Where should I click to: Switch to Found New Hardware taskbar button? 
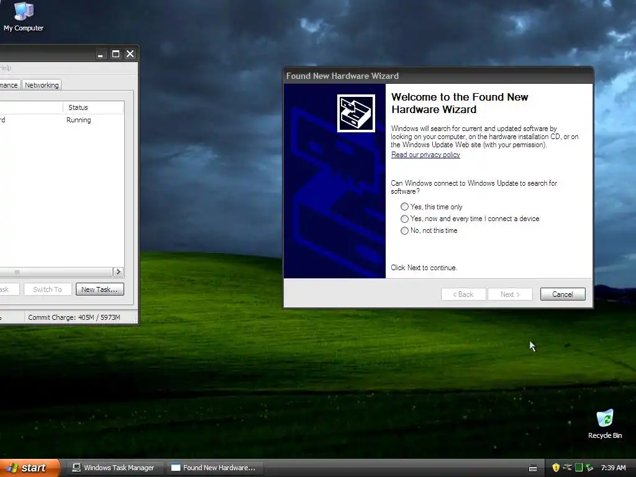click(x=214, y=468)
